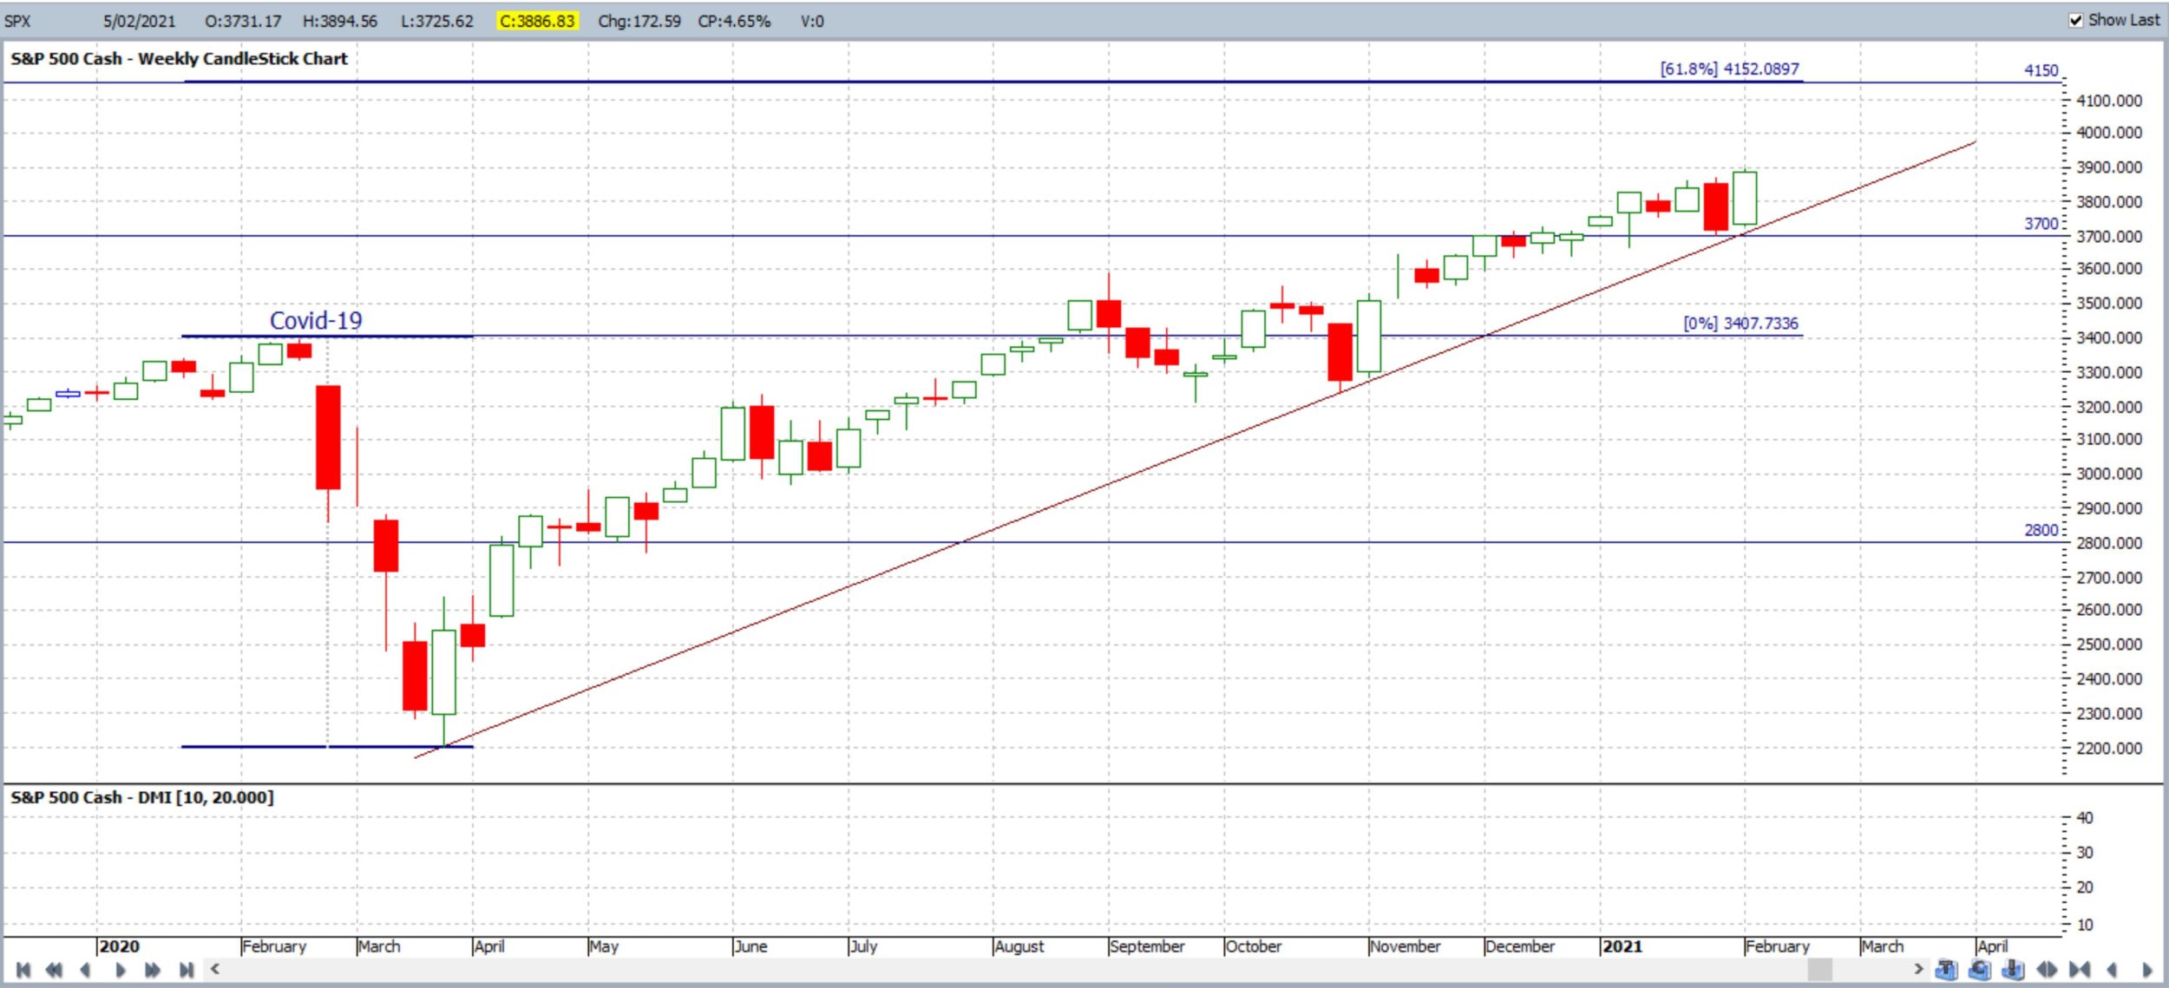Toggle the Show Last checkbox
The height and width of the screenshot is (988, 2169).
[2075, 20]
